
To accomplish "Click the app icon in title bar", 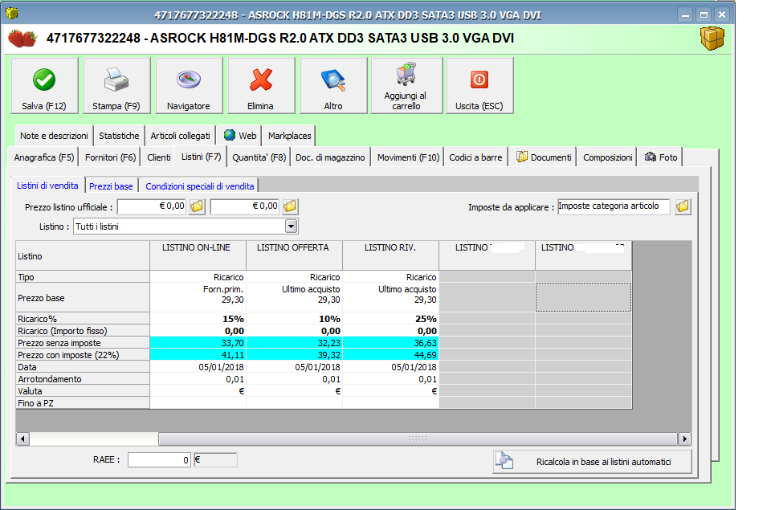I will [12, 14].
